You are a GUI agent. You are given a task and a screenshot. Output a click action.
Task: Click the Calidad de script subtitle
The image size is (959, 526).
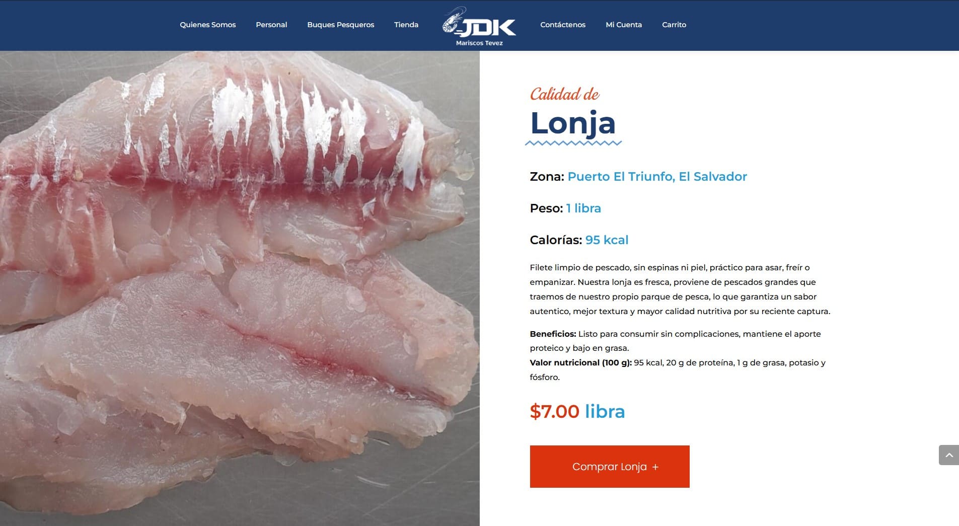pyautogui.click(x=564, y=94)
